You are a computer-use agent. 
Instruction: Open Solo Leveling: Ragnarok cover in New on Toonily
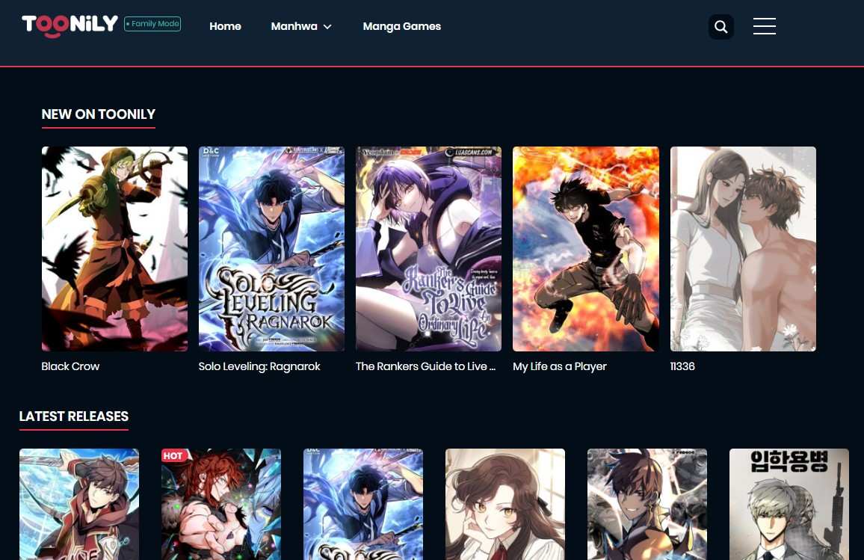tap(271, 248)
